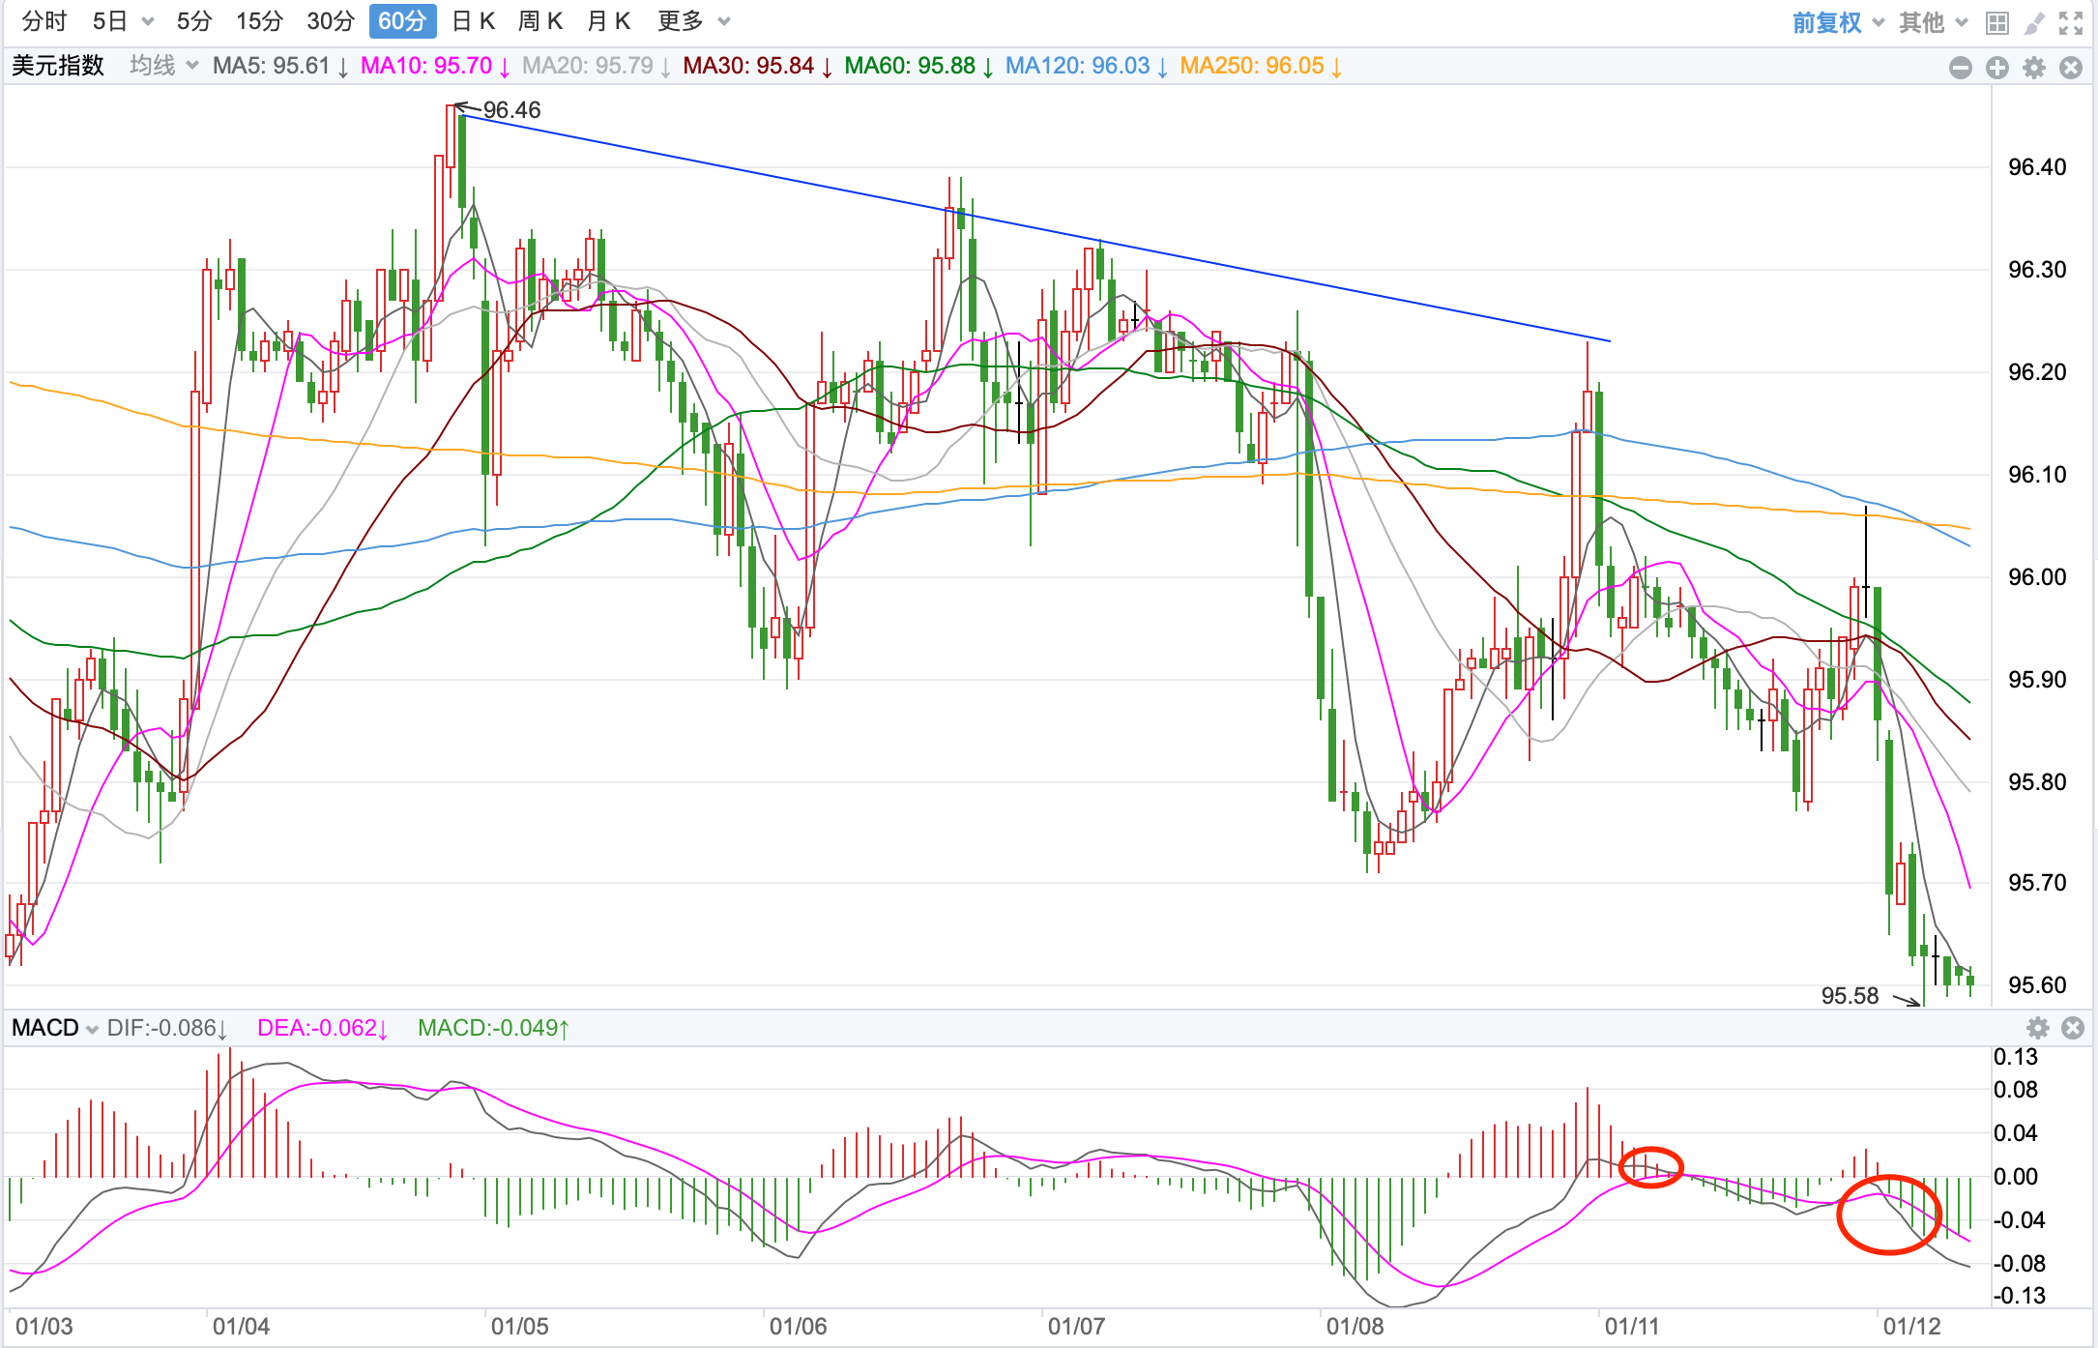The image size is (2098, 1348).
Task: Expand the 更多 timeframe menu
Action: [x=693, y=21]
